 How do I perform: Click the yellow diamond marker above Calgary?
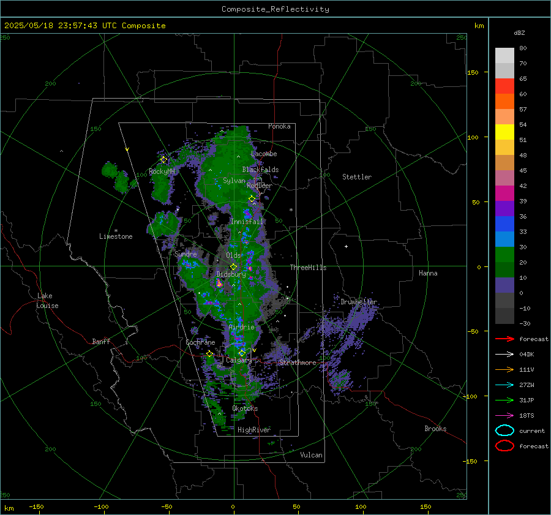tap(242, 353)
